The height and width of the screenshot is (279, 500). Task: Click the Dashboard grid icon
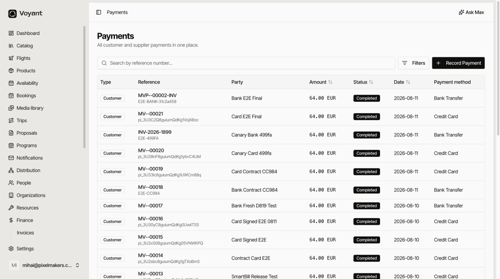pos(11,33)
